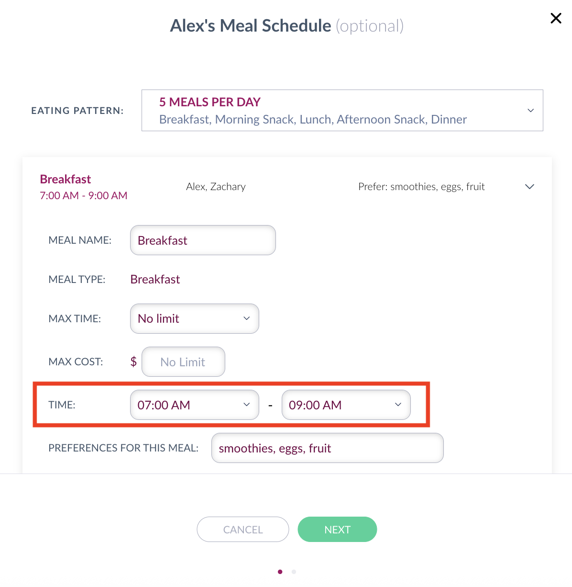Click the start time chevron arrow
This screenshot has width=572, height=587.
tap(247, 405)
